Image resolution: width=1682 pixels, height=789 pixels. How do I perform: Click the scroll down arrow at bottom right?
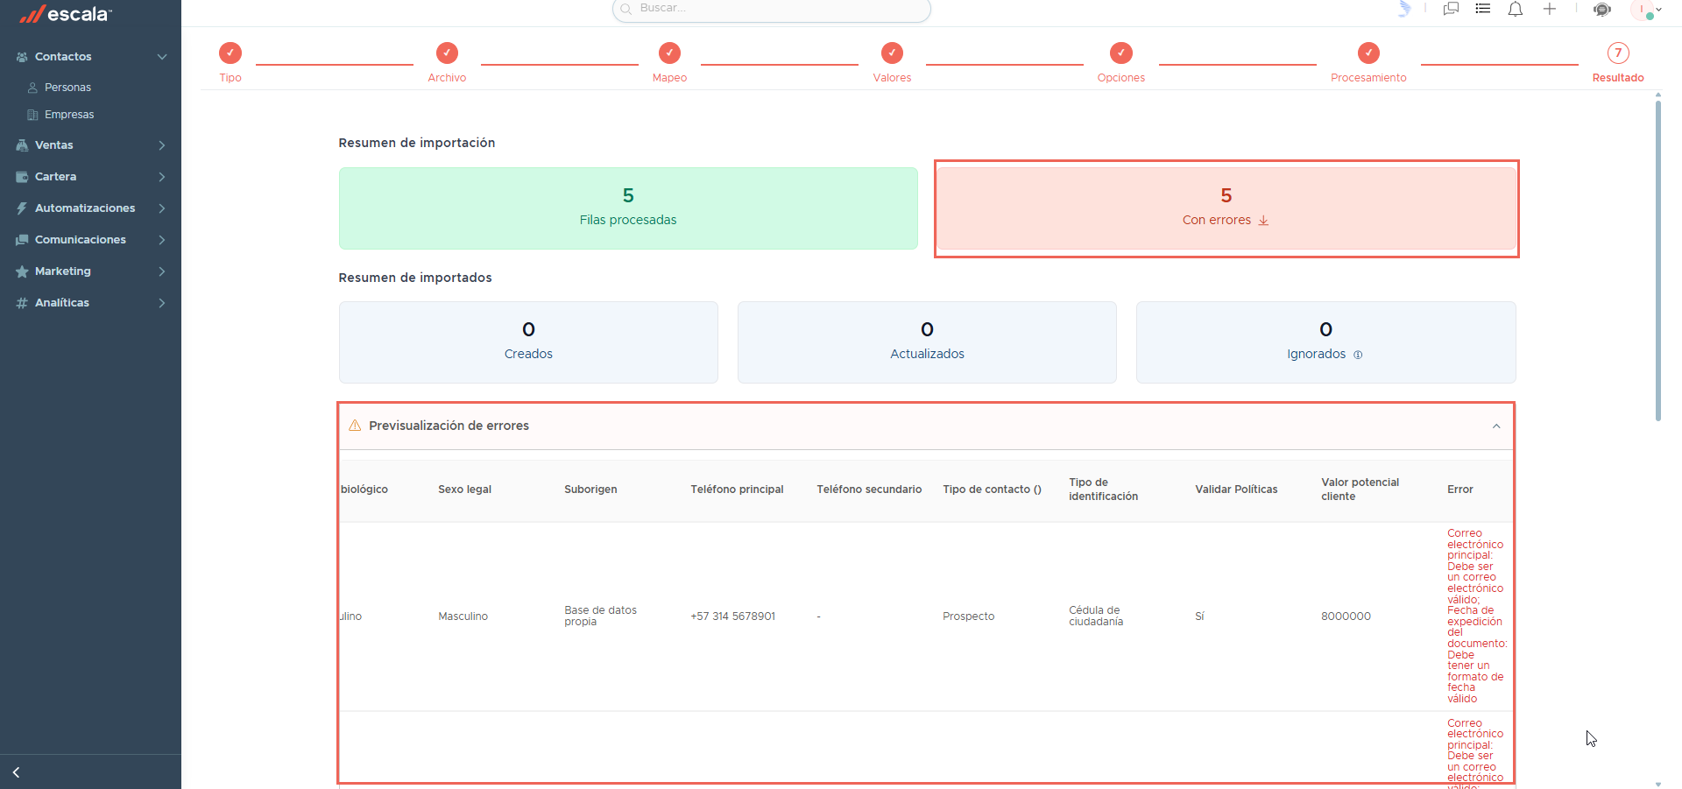pos(1658,784)
